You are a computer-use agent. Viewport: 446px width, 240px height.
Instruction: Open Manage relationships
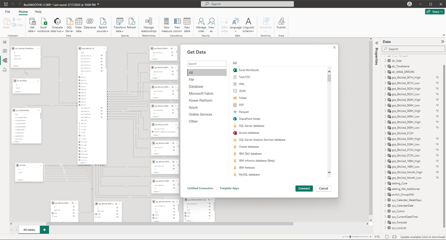pos(148,25)
